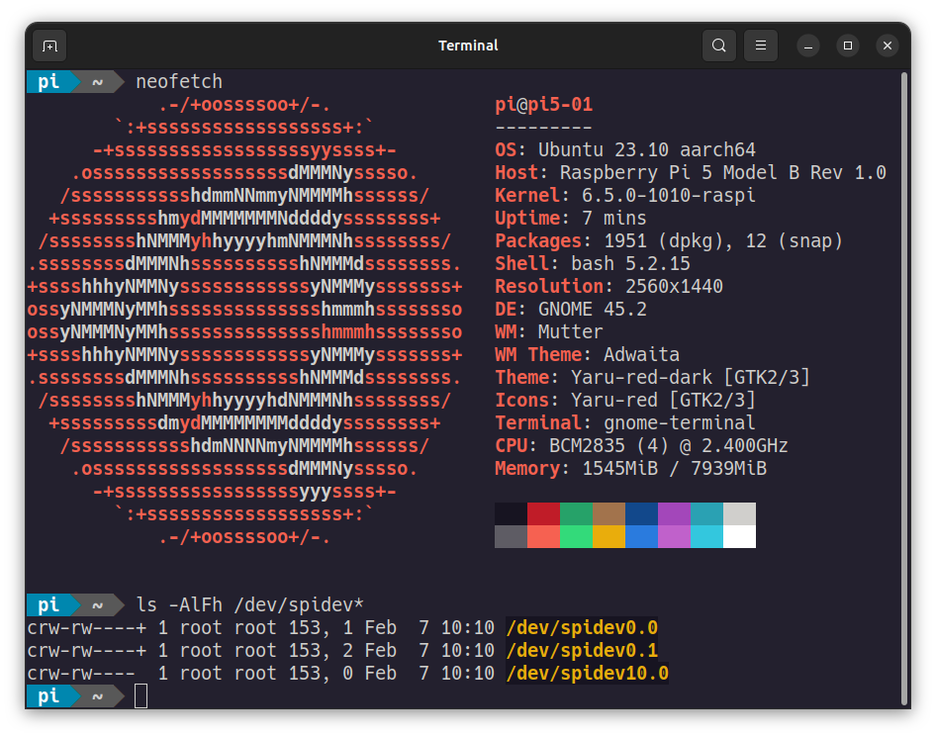Click the "Shell" label
The height and width of the screenshot is (737, 936).
(521, 263)
